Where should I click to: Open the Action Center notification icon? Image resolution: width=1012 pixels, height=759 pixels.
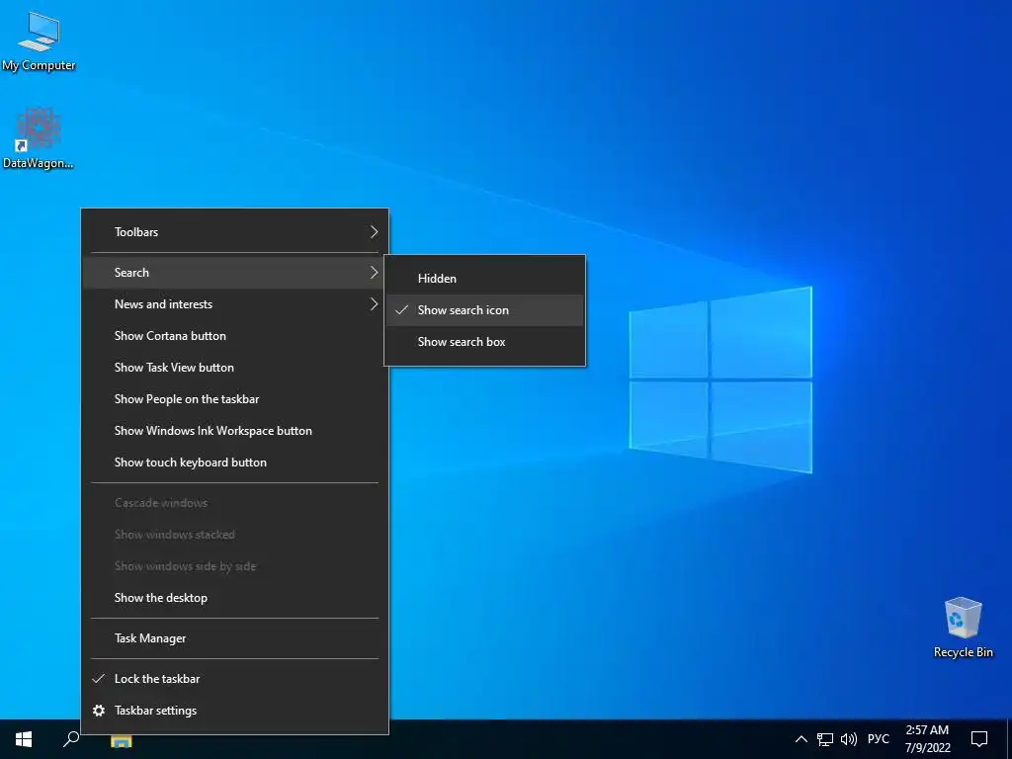point(979,739)
